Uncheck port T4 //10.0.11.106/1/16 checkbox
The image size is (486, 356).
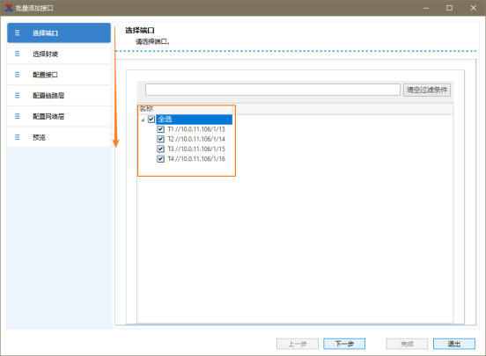[160, 159]
